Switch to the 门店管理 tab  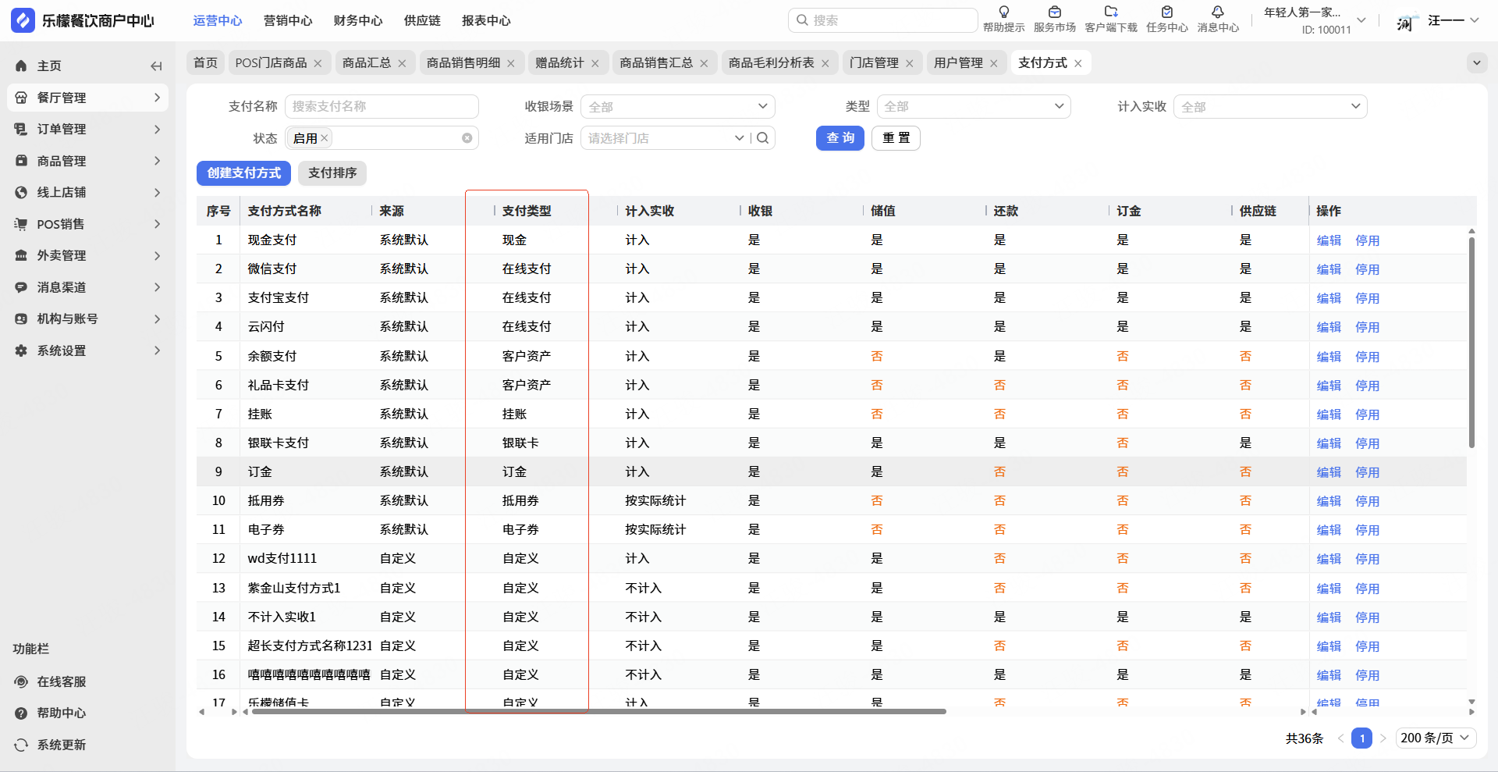874,62
